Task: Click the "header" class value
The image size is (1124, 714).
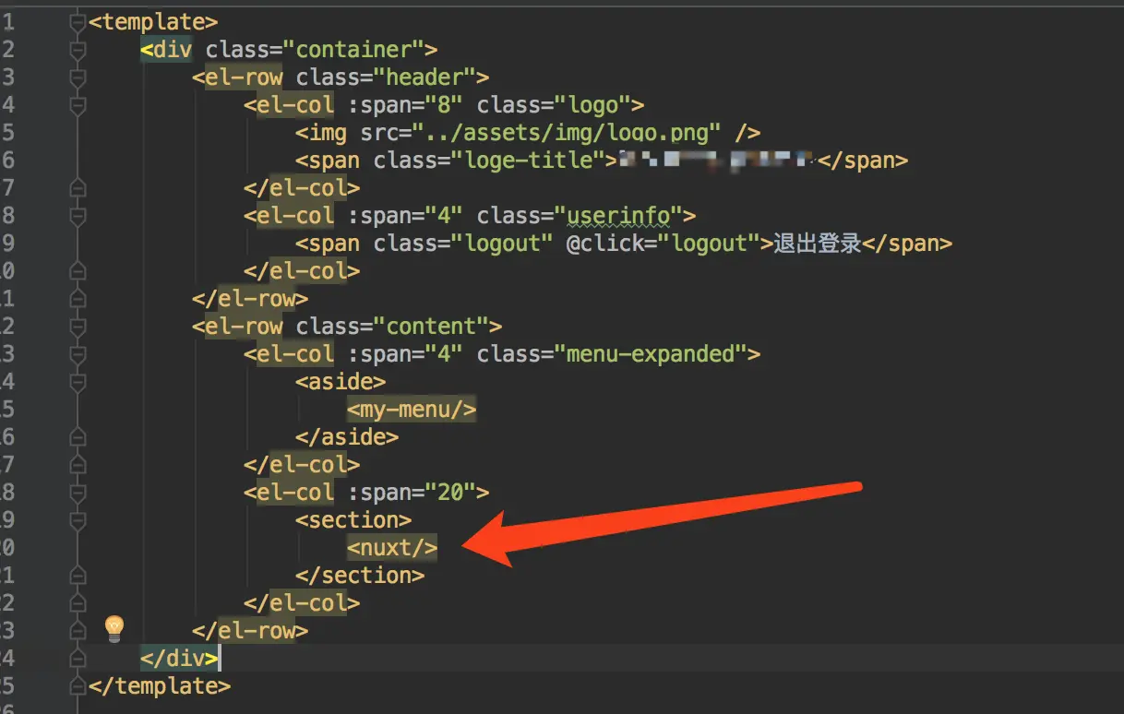Action: 424,77
